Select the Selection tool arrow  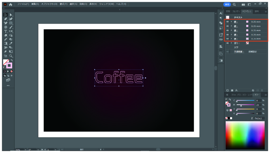[x=6, y=15]
